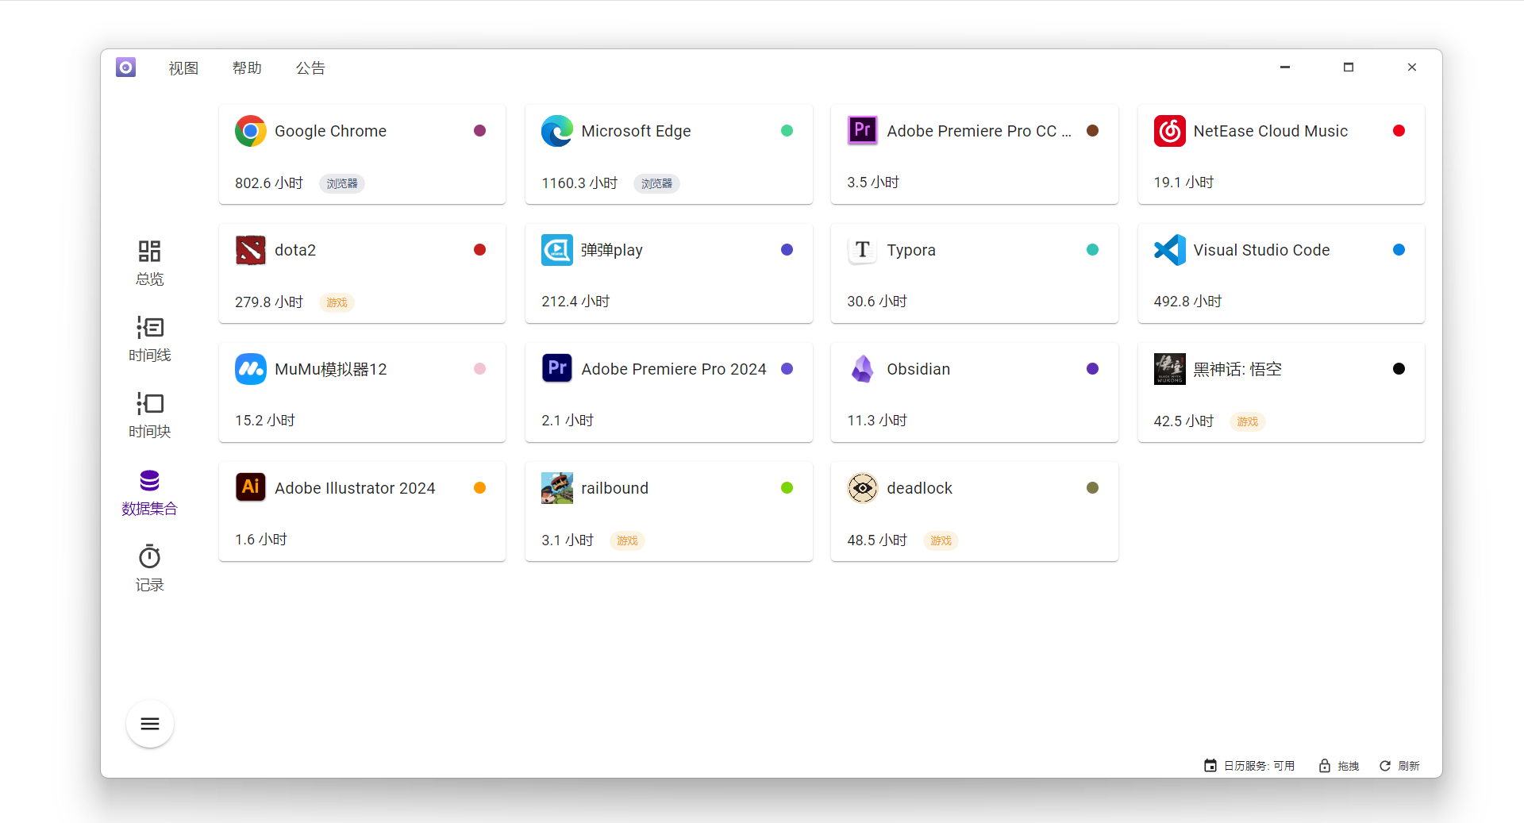Click the 游戏 tag on dota2 card
This screenshot has width=1524, height=823.
coord(336,302)
